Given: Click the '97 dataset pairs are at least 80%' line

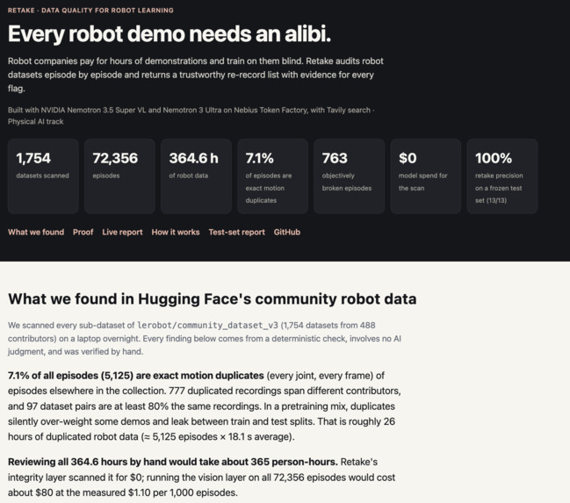Looking at the screenshot, I should (x=201, y=406).
